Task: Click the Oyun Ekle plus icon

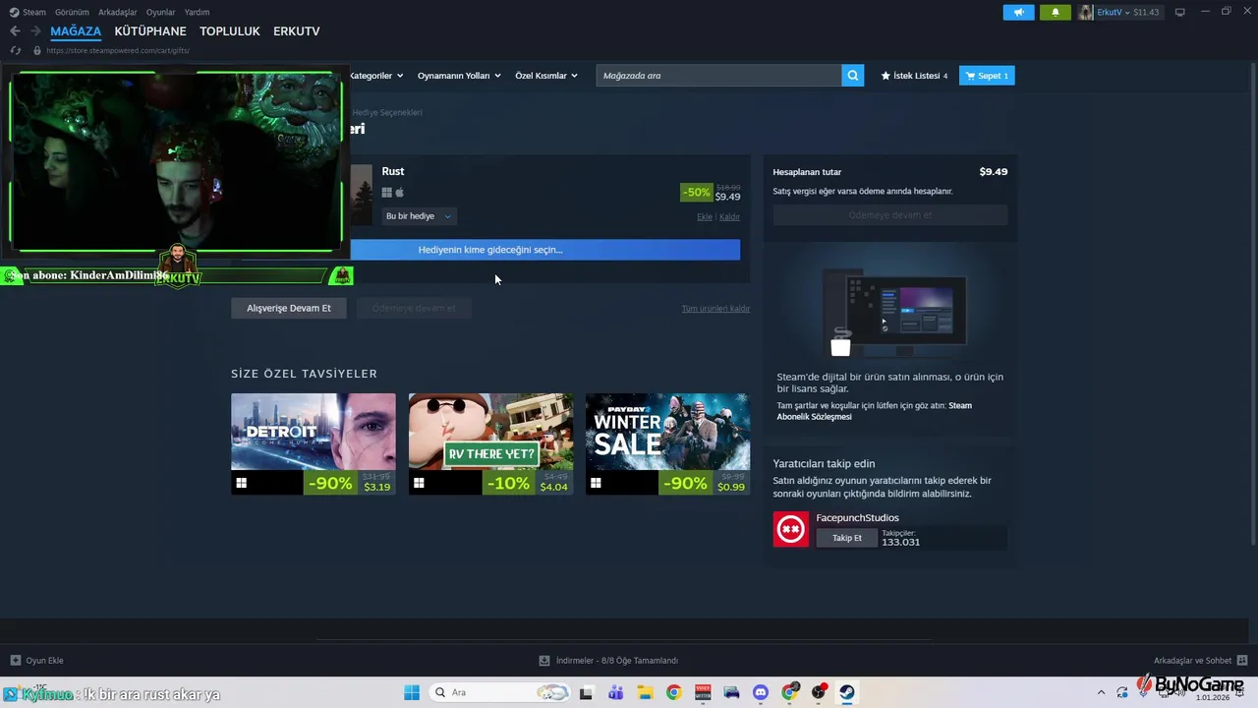Action: pyautogui.click(x=15, y=661)
